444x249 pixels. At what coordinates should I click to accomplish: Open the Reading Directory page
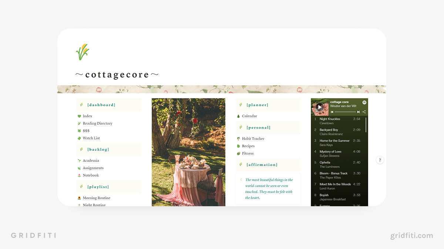click(x=97, y=124)
